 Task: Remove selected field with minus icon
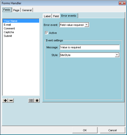[x=11, y=100]
